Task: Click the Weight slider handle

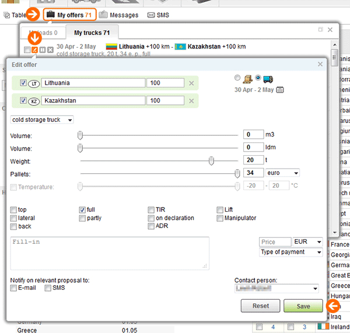Action: pos(211,160)
